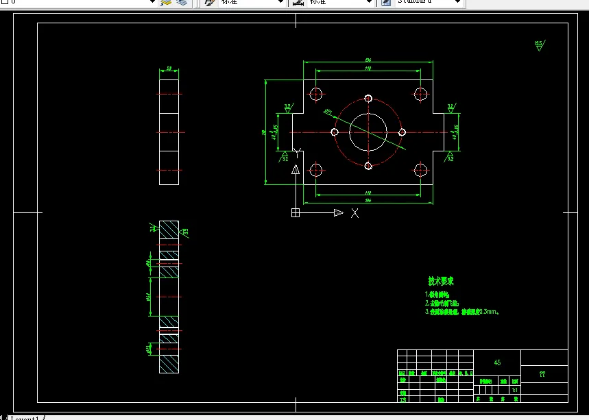Select the material value 45 in title block

click(497, 362)
